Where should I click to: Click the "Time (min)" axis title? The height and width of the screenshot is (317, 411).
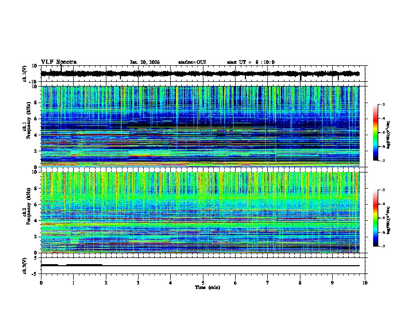click(x=208, y=287)
